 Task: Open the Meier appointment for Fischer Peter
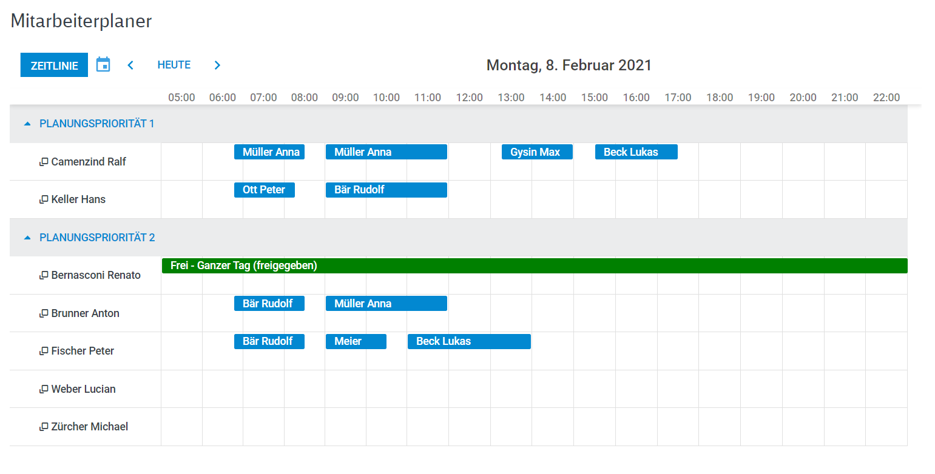[x=356, y=341]
